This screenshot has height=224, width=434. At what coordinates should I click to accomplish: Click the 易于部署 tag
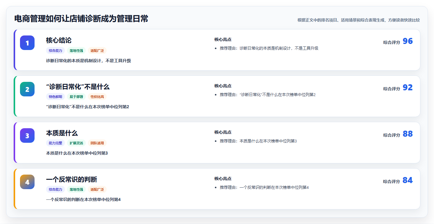point(76,97)
